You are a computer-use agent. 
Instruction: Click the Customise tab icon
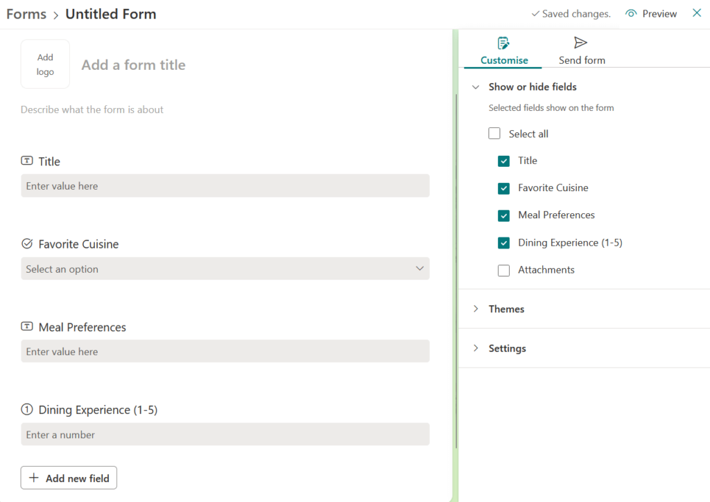(x=503, y=43)
